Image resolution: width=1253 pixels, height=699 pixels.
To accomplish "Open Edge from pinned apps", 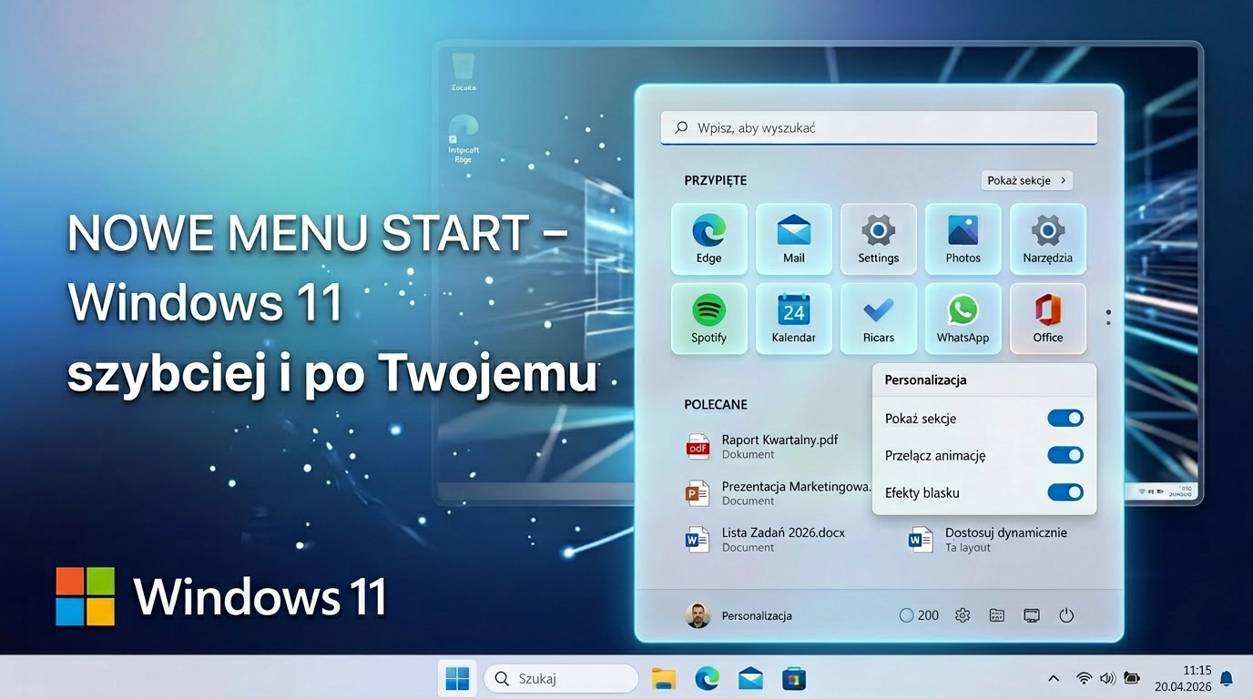I will click(708, 238).
